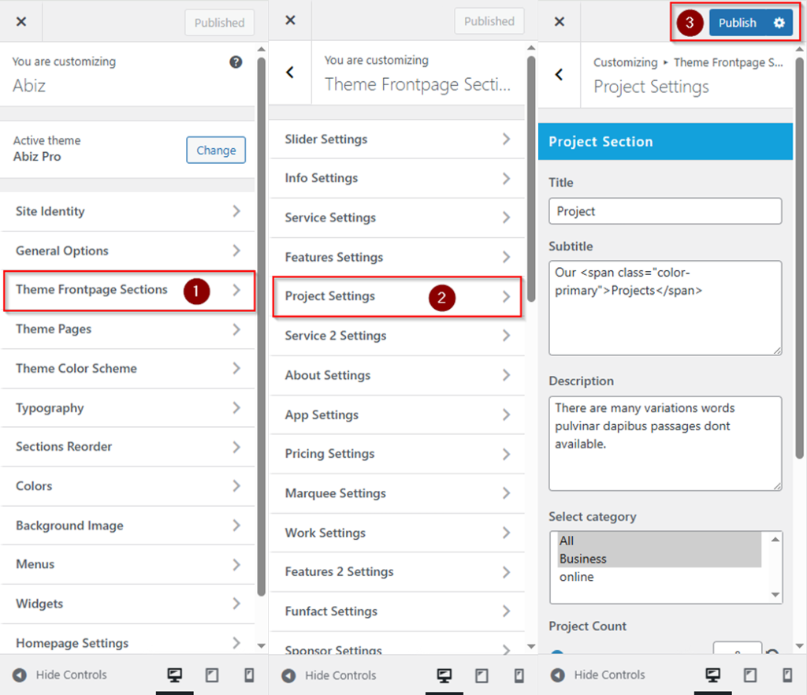The width and height of the screenshot is (807, 695).
Task: Select 'online' in the category list
Action: click(x=577, y=577)
